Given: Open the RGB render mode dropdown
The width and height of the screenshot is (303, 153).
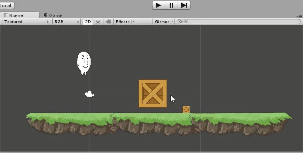Looking at the screenshot, I should tap(67, 21).
